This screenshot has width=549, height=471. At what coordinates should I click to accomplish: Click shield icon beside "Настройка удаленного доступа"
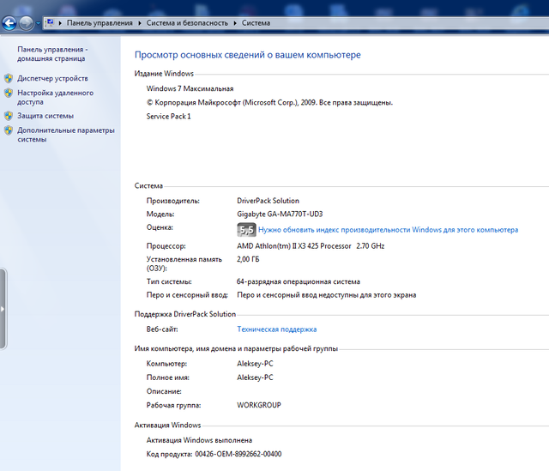[9, 94]
